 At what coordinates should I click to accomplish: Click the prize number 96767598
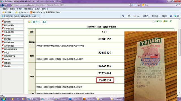pyautogui.click(x=105, y=66)
